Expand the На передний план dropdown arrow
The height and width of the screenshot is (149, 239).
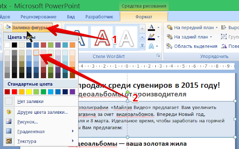coord(217,27)
